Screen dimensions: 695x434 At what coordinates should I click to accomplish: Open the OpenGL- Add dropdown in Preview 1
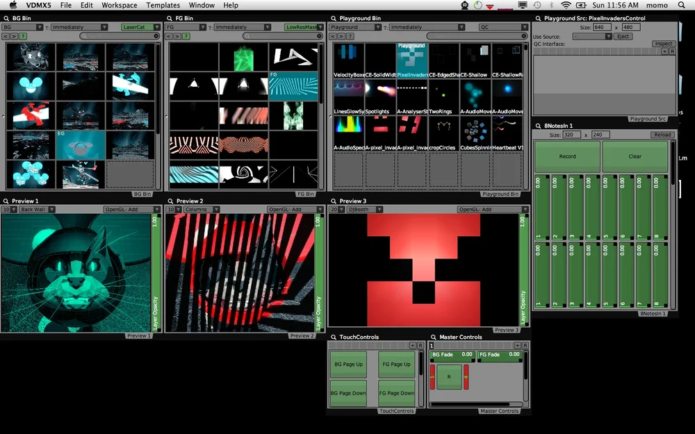pos(131,209)
